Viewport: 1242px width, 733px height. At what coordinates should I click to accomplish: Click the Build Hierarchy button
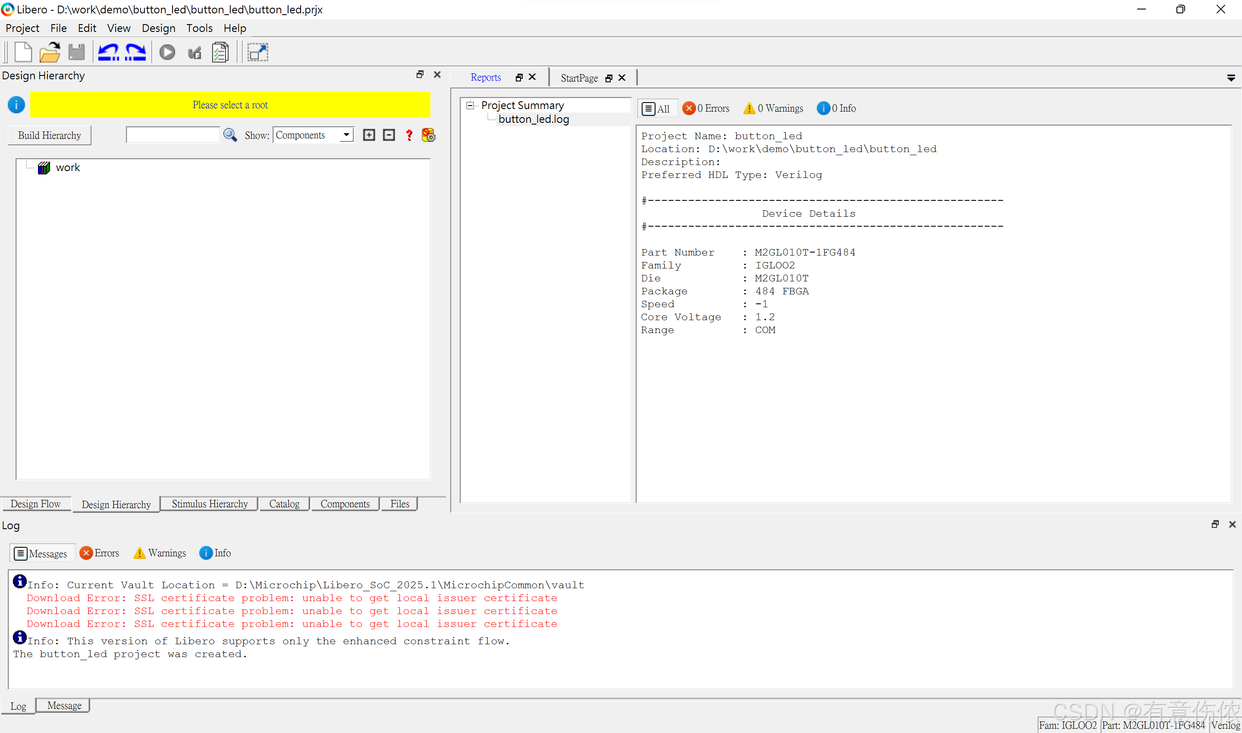click(x=50, y=135)
